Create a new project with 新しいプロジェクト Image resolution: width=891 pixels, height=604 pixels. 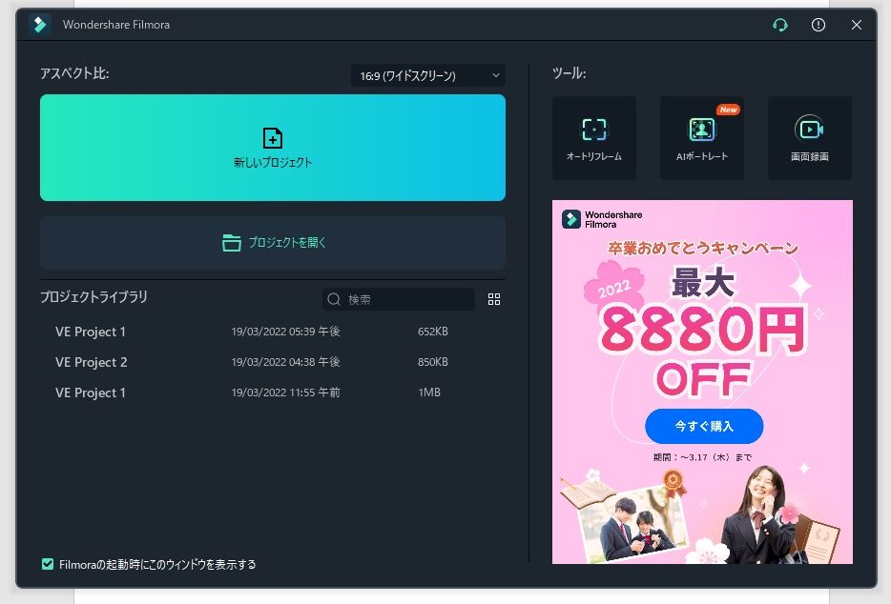(x=273, y=148)
